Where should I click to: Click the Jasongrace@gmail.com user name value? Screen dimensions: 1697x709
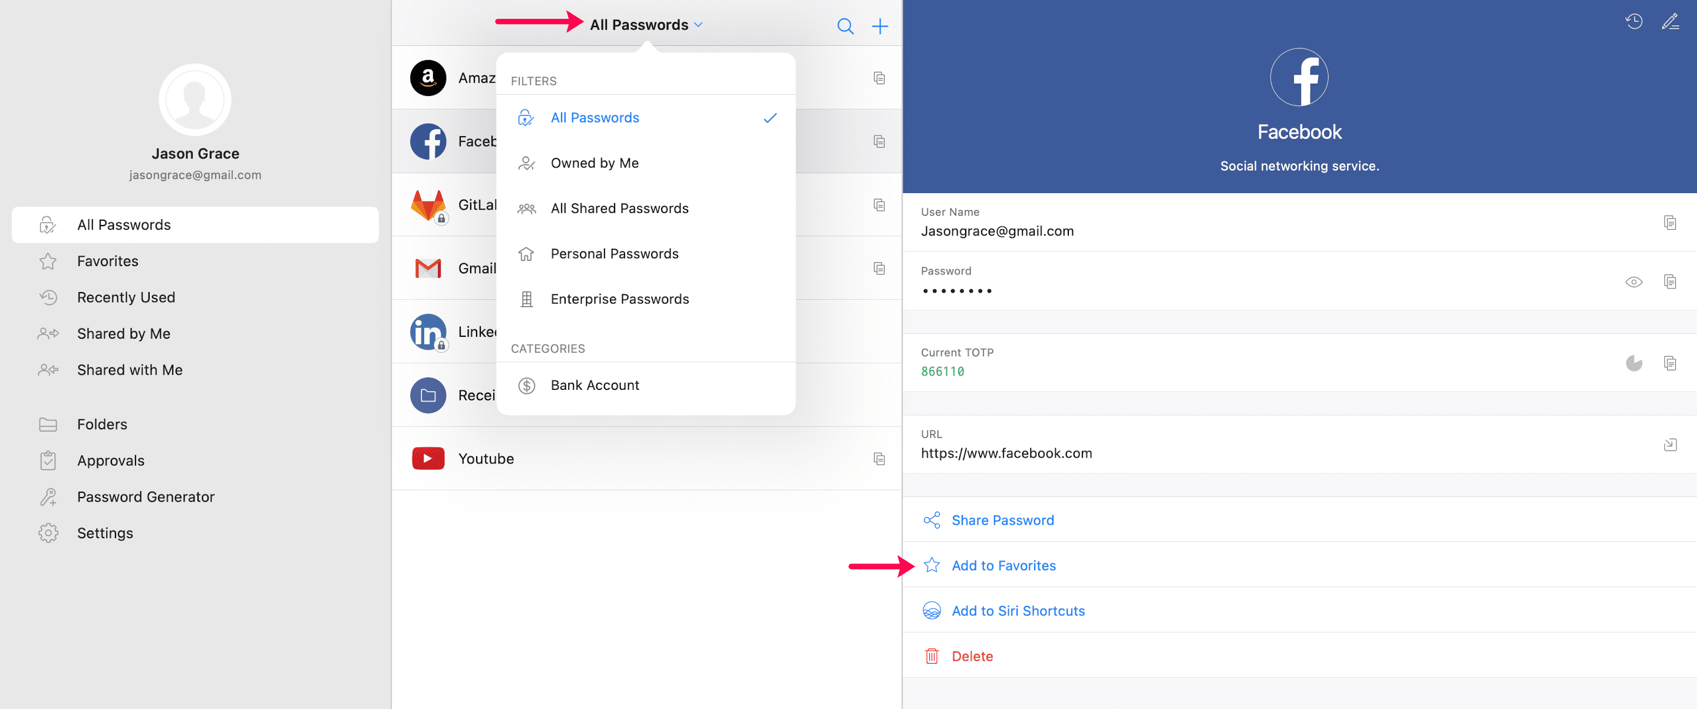point(997,231)
